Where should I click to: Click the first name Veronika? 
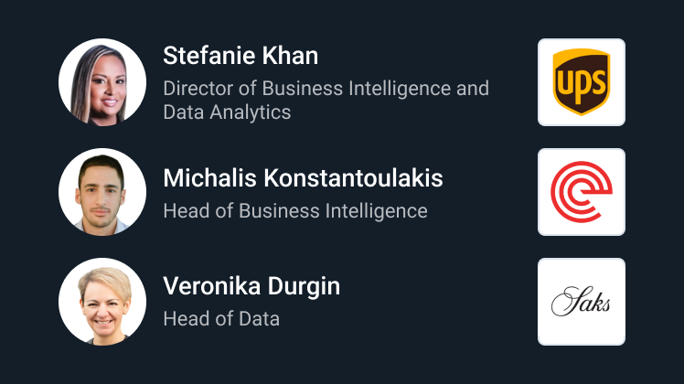pyautogui.click(x=211, y=286)
